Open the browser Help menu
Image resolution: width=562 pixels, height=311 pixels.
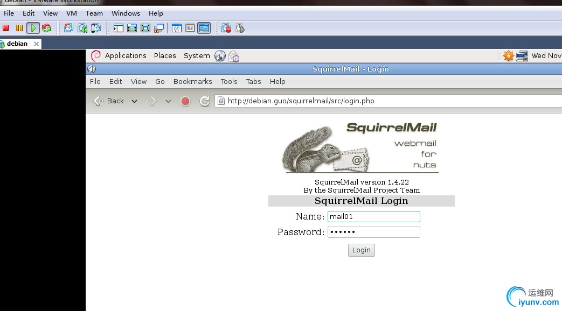(x=277, y=82)
